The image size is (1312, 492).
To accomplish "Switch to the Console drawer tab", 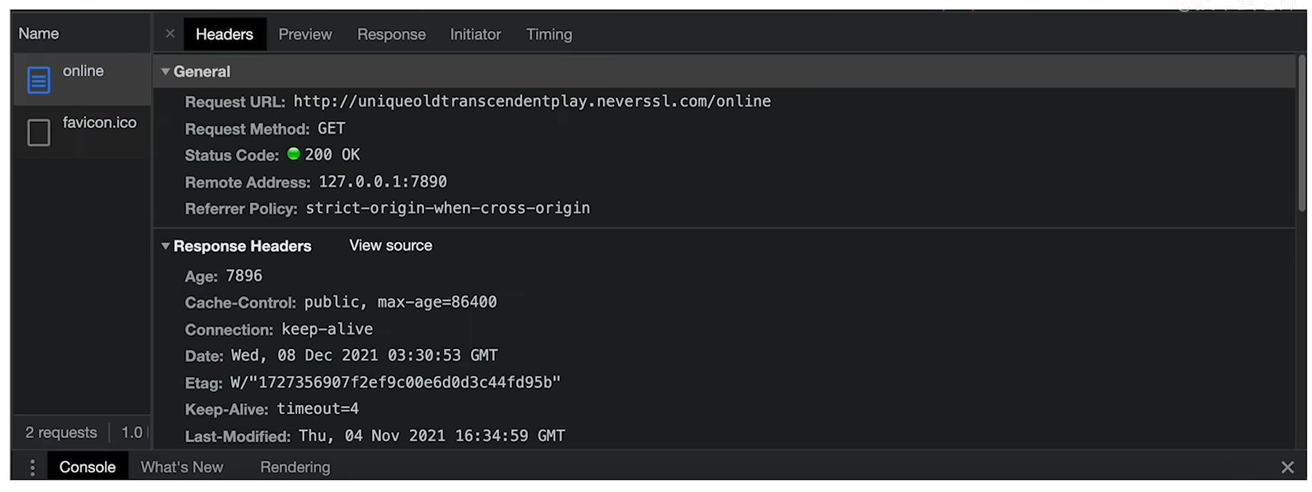I will pos(87,467).
